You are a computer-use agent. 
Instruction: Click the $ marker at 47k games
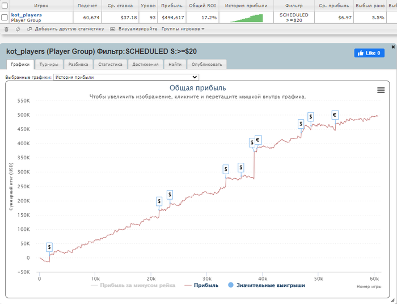click(x=301, y=124)
